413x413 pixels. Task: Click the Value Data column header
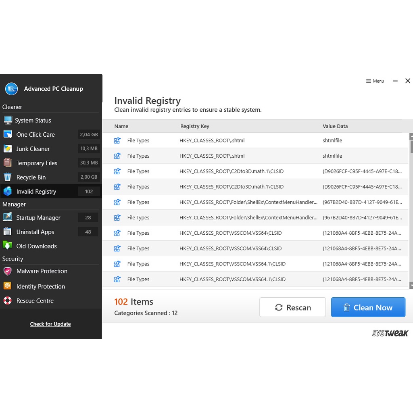coord(335,126)
